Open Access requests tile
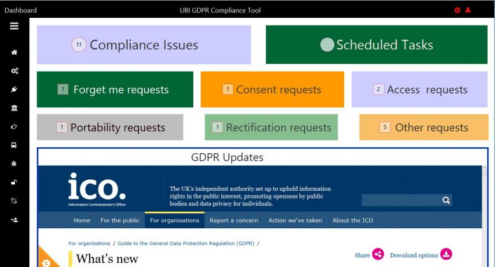This screenshot has height=267, width=495. (x=419, y=89)
